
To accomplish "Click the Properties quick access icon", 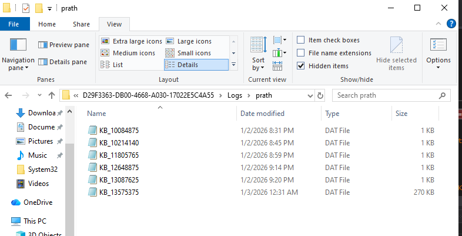I will click(x=26, y=8).
